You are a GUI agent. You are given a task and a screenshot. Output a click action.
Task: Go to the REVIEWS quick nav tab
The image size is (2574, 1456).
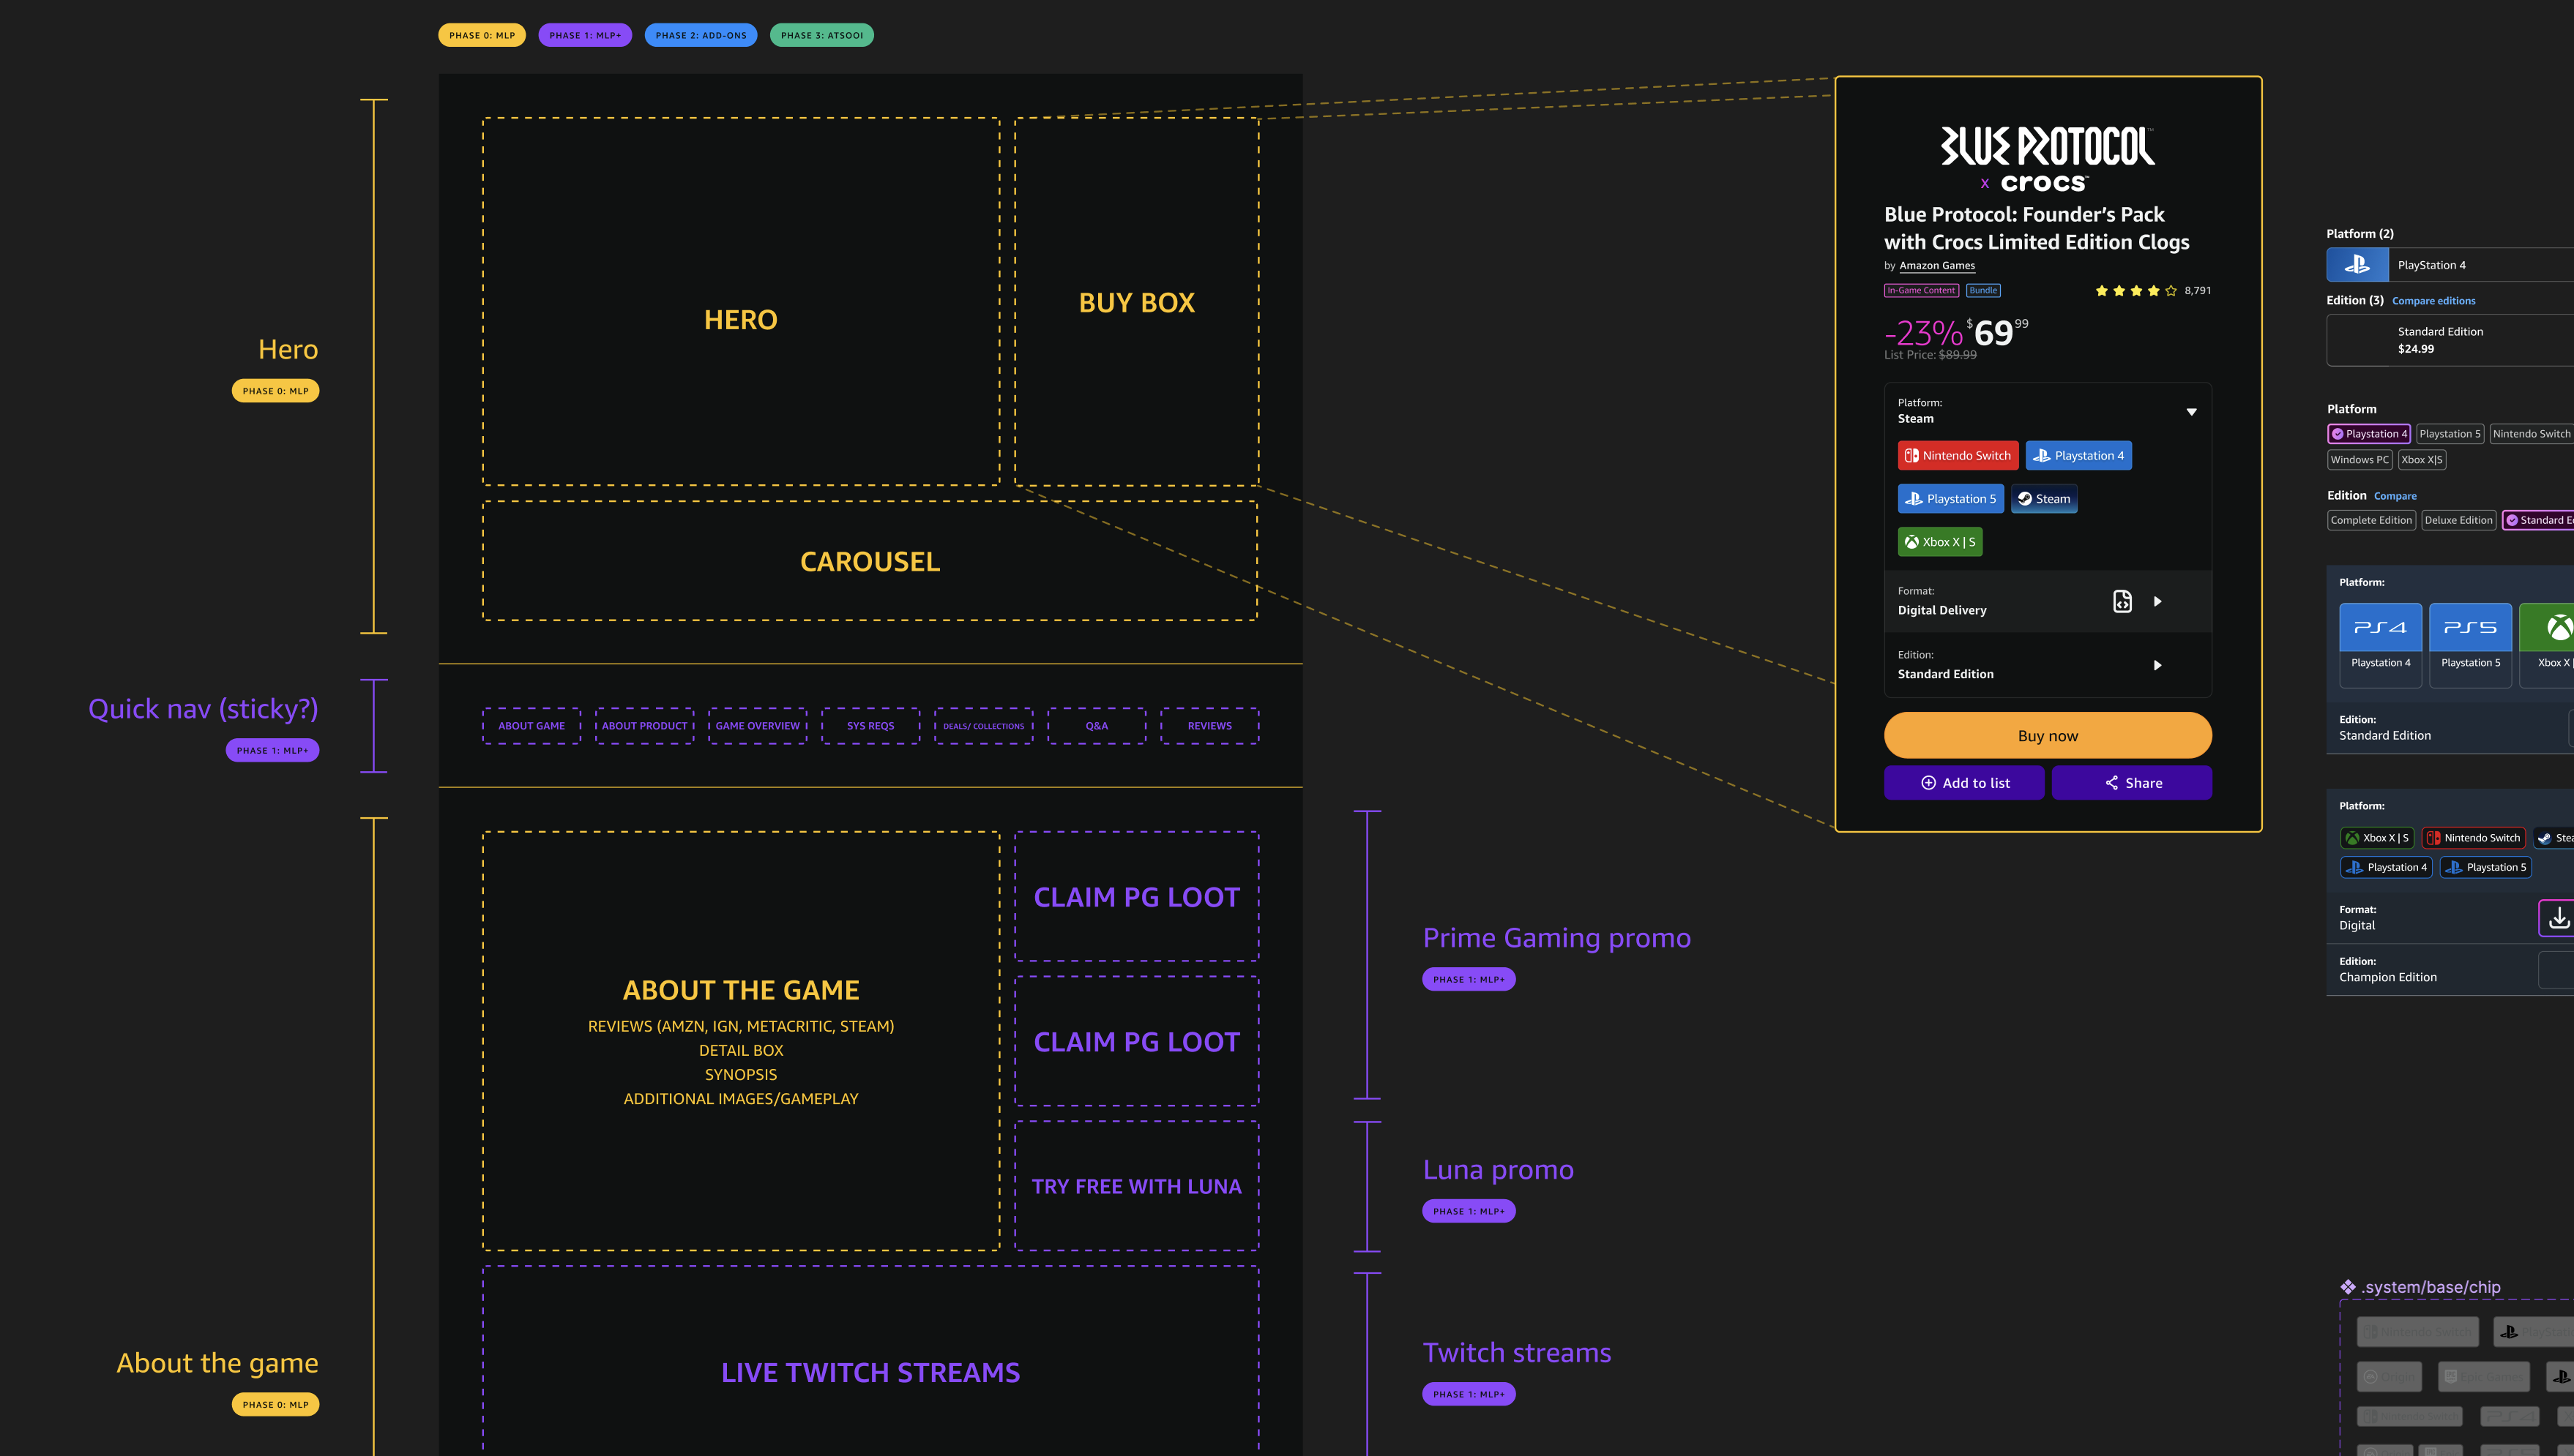tap(1209, 726)
